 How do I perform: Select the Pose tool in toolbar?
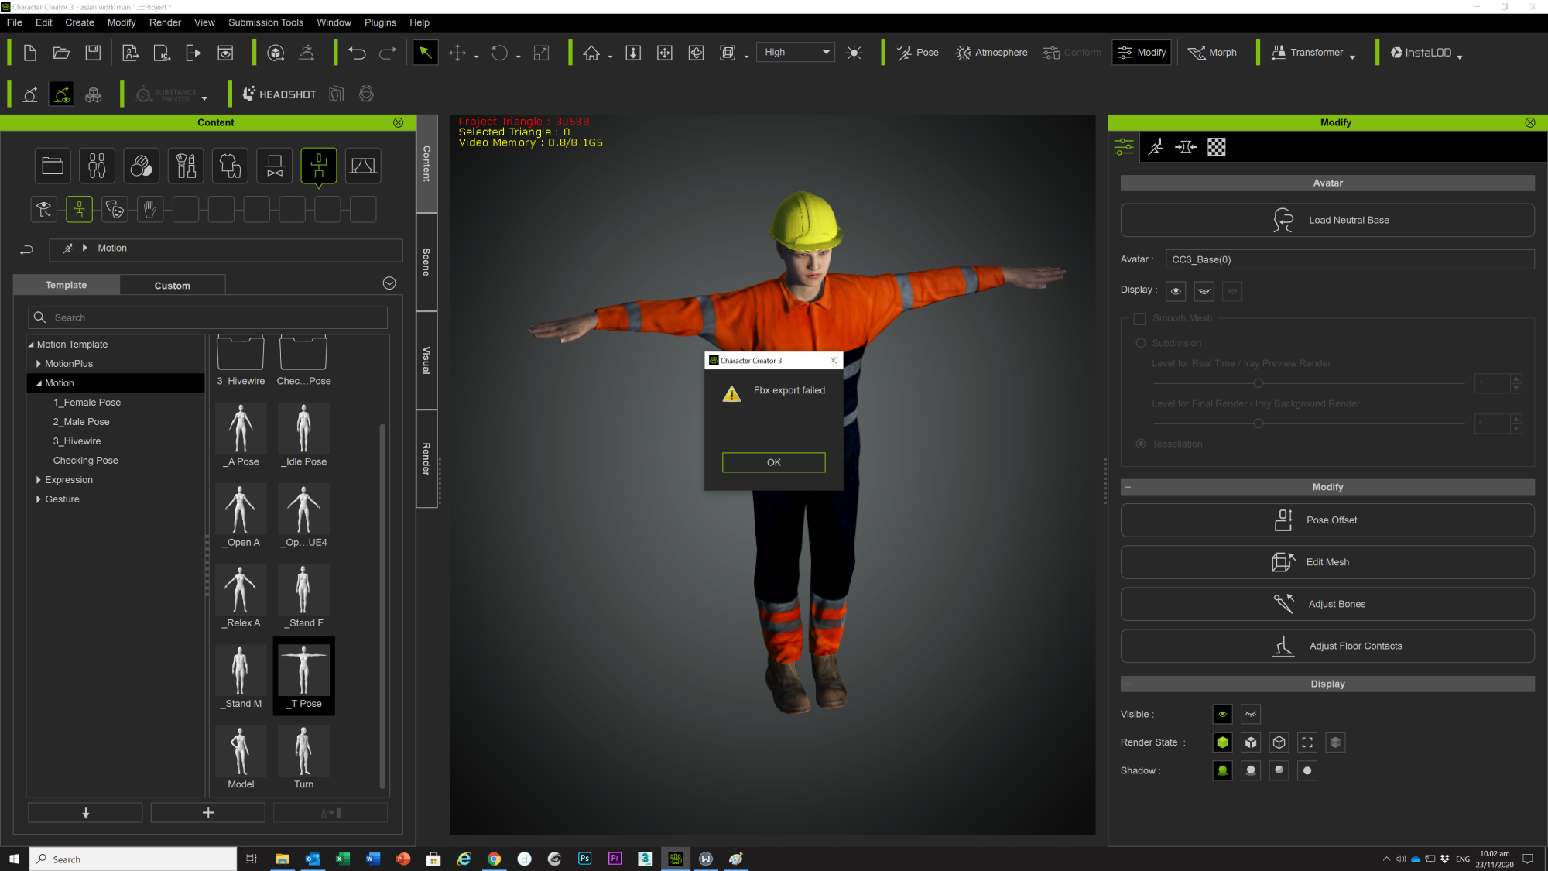point(916,52)
